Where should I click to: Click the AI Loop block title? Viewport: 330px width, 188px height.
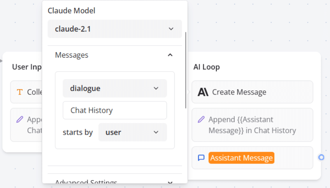(207, 67)
